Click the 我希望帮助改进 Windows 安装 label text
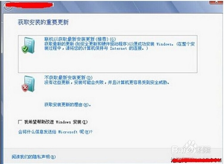Screen dimensions: 224x164 (x=56, y=122)
